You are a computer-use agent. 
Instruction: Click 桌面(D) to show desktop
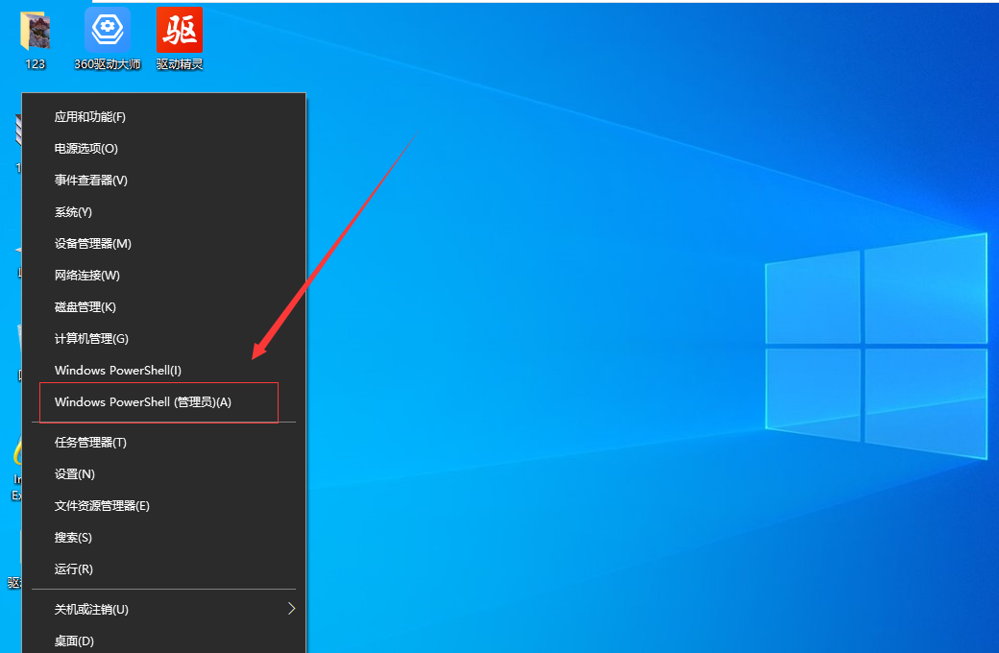coord(75,641)
